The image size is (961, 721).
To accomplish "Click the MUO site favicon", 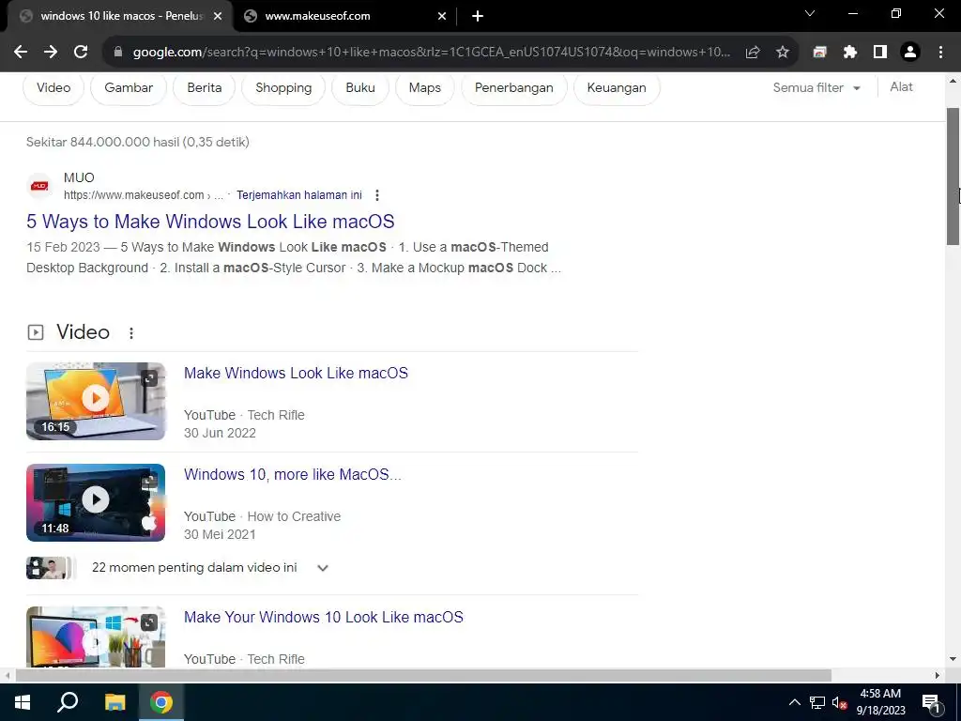I will click(x=39, y=186).
